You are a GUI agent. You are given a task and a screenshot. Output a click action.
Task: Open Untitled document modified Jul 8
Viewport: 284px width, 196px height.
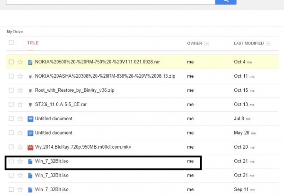pyautogui.click(x=53, y=119)
